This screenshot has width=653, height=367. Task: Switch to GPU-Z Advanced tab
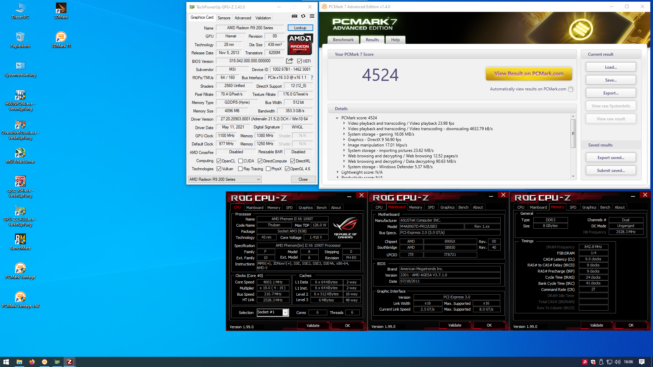243,18
